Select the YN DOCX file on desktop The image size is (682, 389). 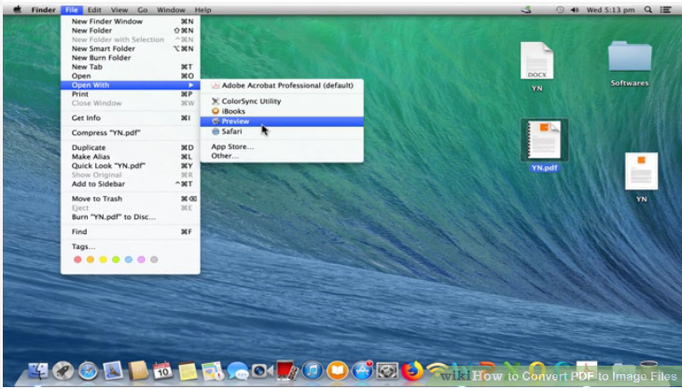(x=537, y=61)
